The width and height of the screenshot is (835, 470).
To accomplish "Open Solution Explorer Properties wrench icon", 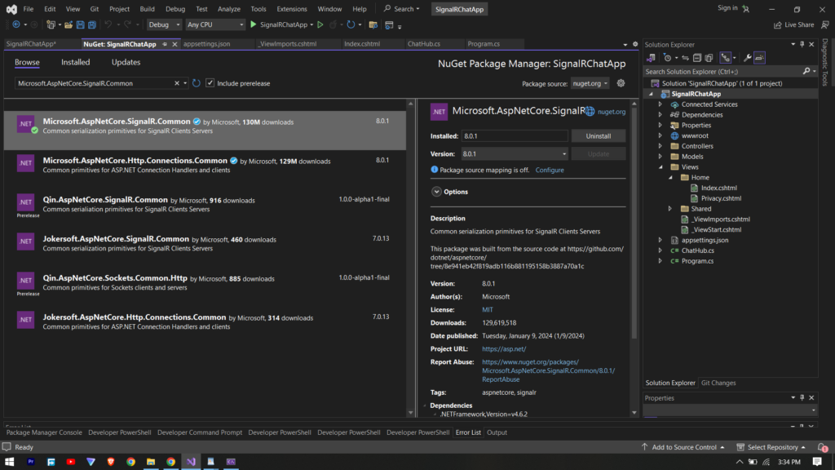I will [748, 58].
